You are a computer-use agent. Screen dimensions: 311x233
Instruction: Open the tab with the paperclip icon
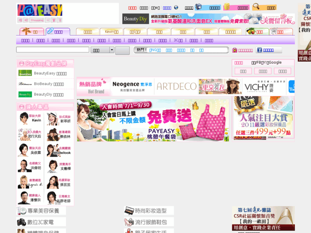click(x=58, y=32)
